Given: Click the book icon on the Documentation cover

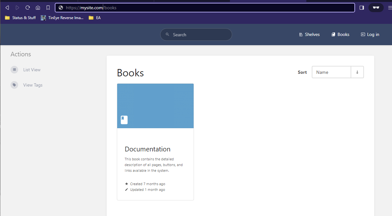Looking at the screenshot, I should pyautogui.click(x=124, y=120).
